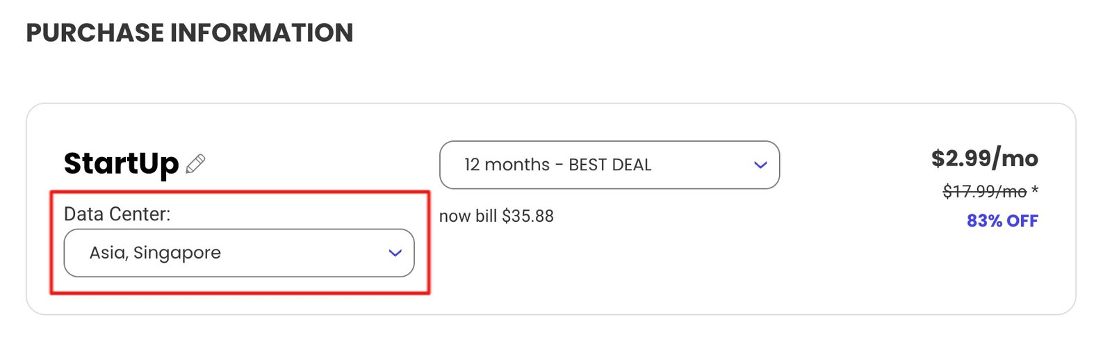Click the chevron arrow in Data Center dropdown
1112x358 pixels.
coord(395,253)
